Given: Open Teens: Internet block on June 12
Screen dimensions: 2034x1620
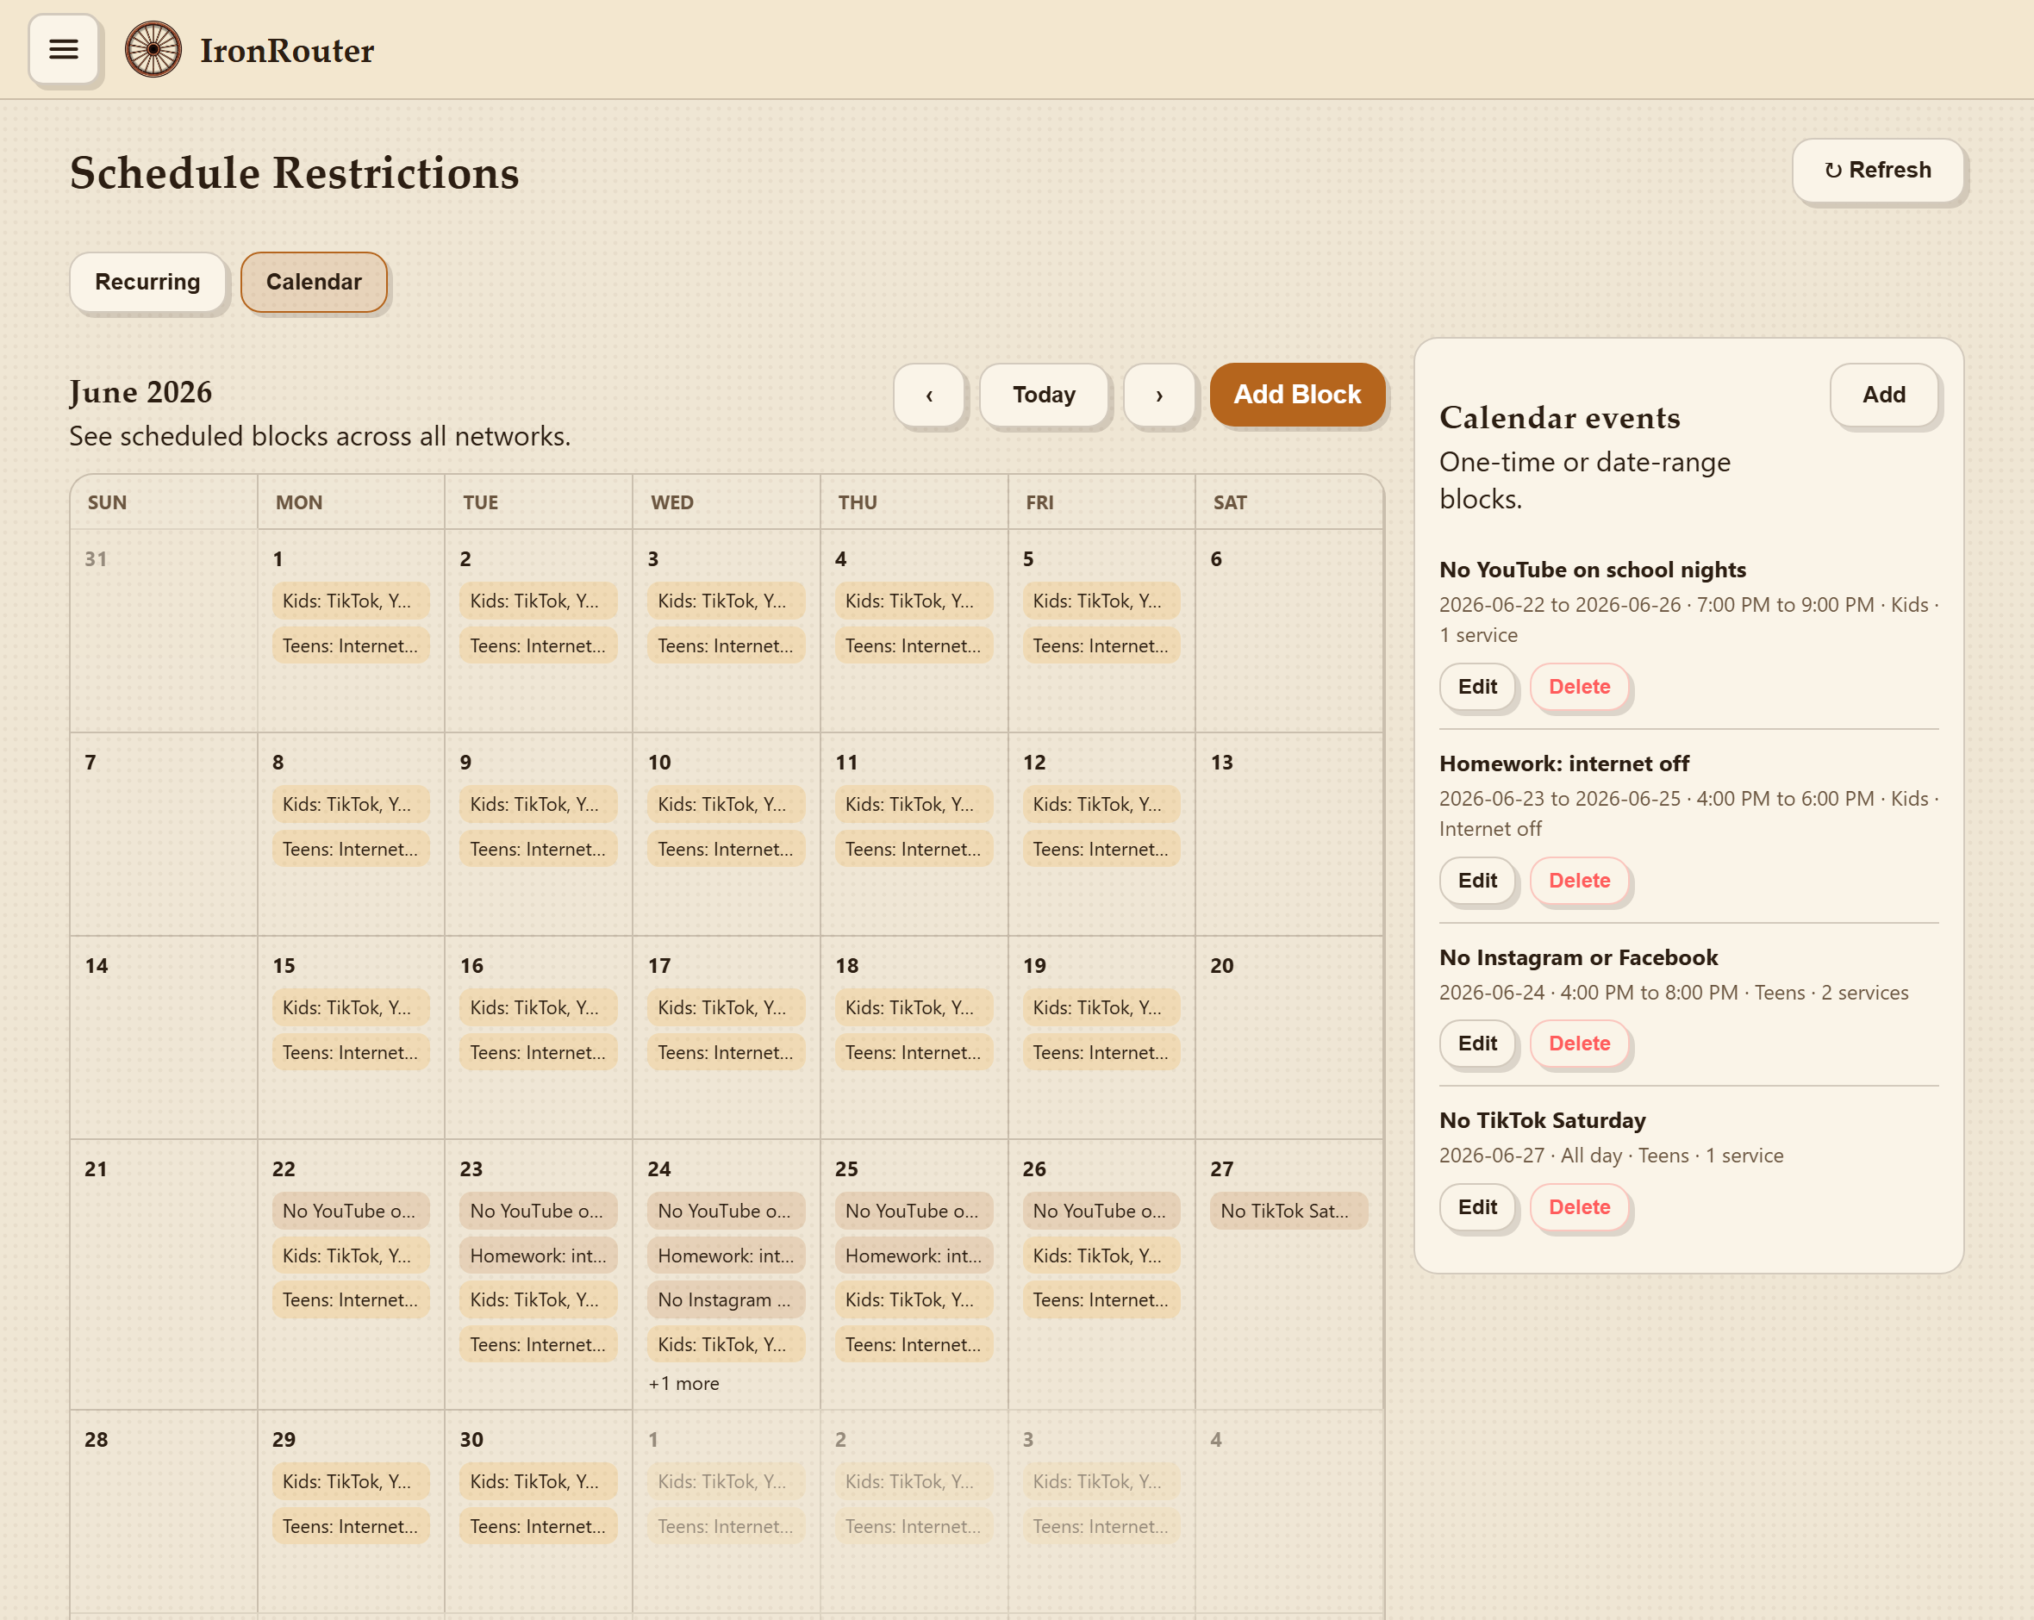Looking at the screenshot, I should click(x=1101, y=849).
